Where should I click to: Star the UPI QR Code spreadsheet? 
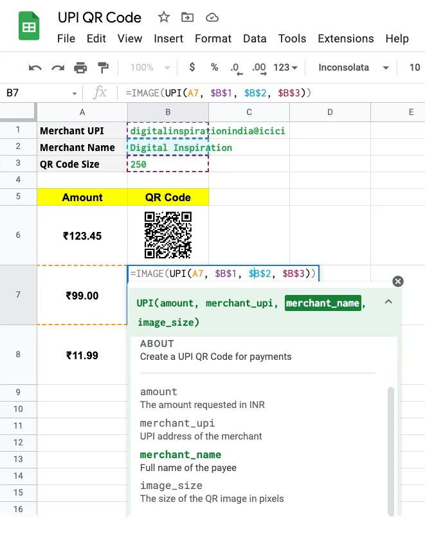(163, 18)
